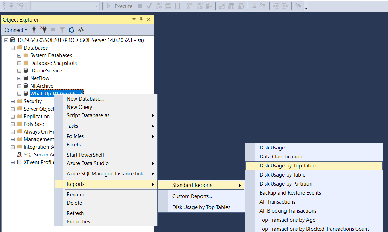
Task: Expand the Replication node
Action: 13,116
